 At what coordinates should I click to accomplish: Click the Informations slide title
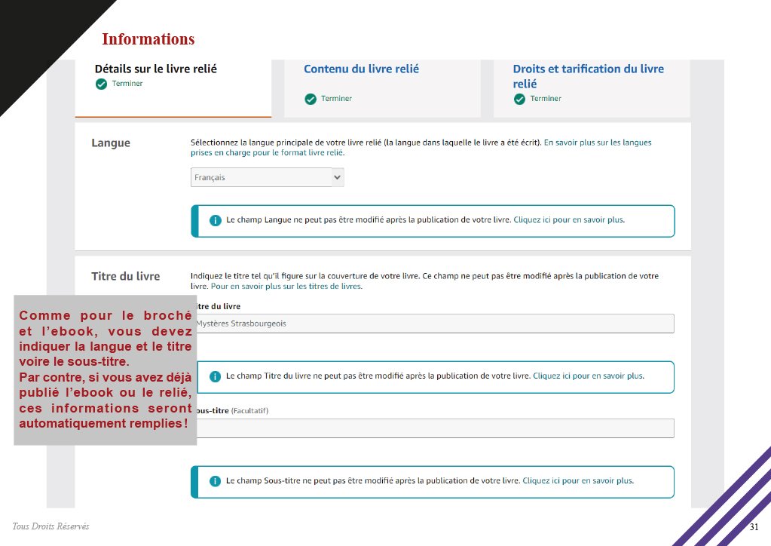pos(148,39)
